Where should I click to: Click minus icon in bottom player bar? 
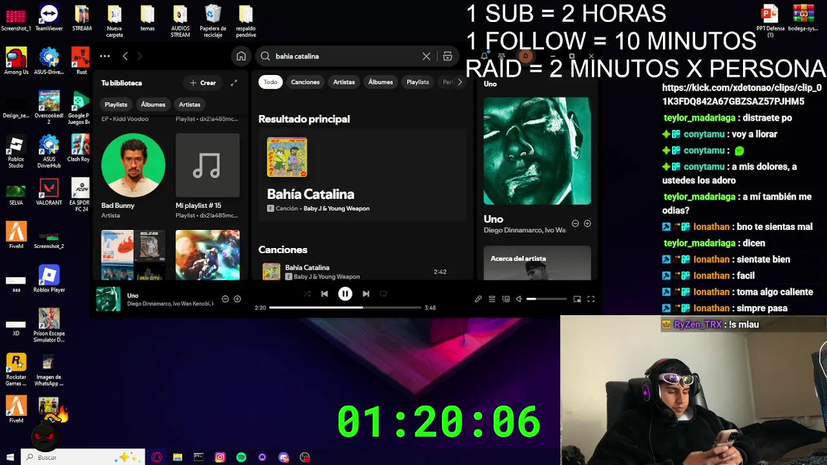click(x=225, y=299)
